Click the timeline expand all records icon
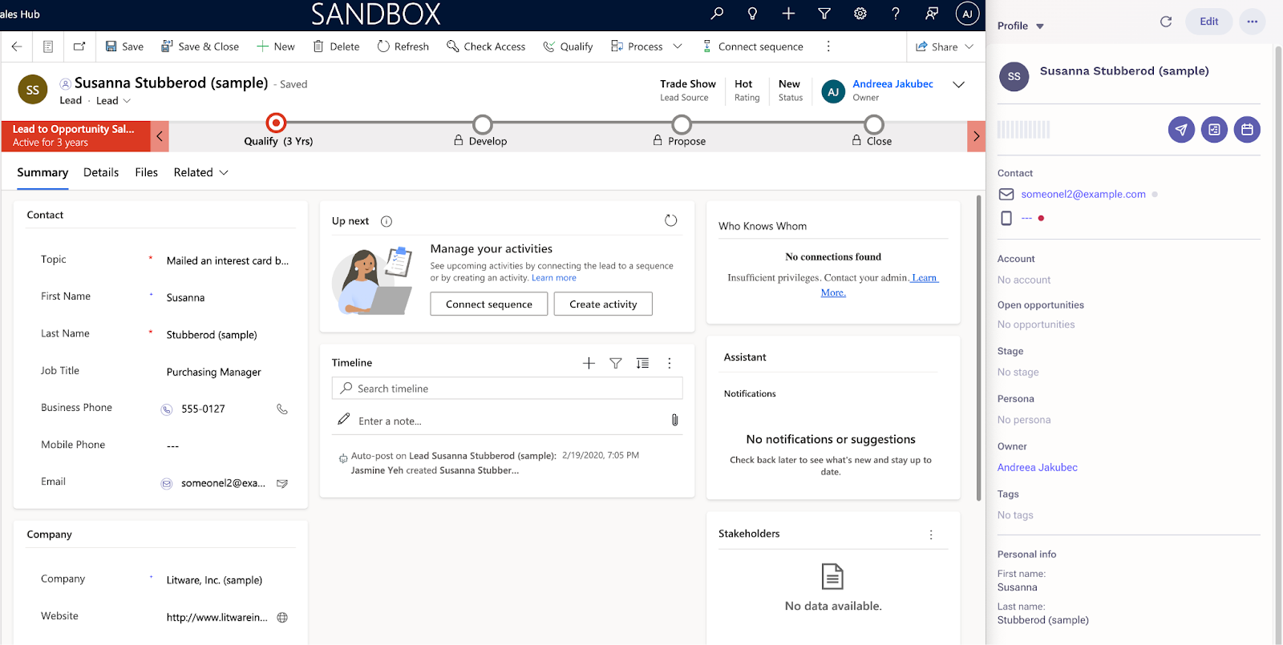This screenshot has width=1283, height=645. tap(642, 363)
